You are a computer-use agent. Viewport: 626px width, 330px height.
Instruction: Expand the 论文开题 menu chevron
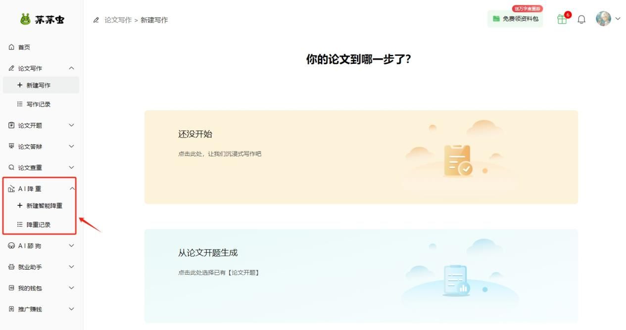click(x=71, y=125)
